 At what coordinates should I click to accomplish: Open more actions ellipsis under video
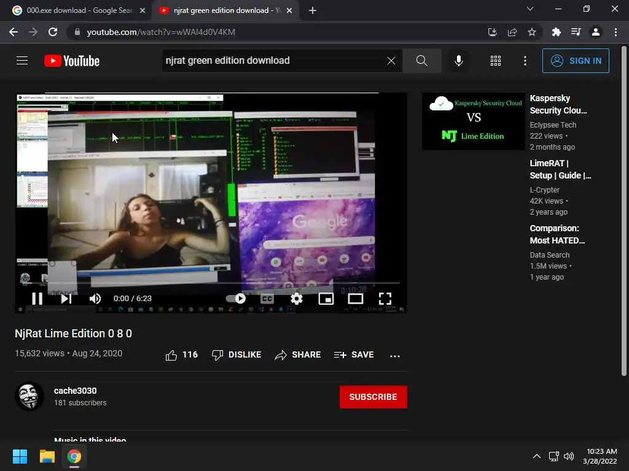click(395, 356)
